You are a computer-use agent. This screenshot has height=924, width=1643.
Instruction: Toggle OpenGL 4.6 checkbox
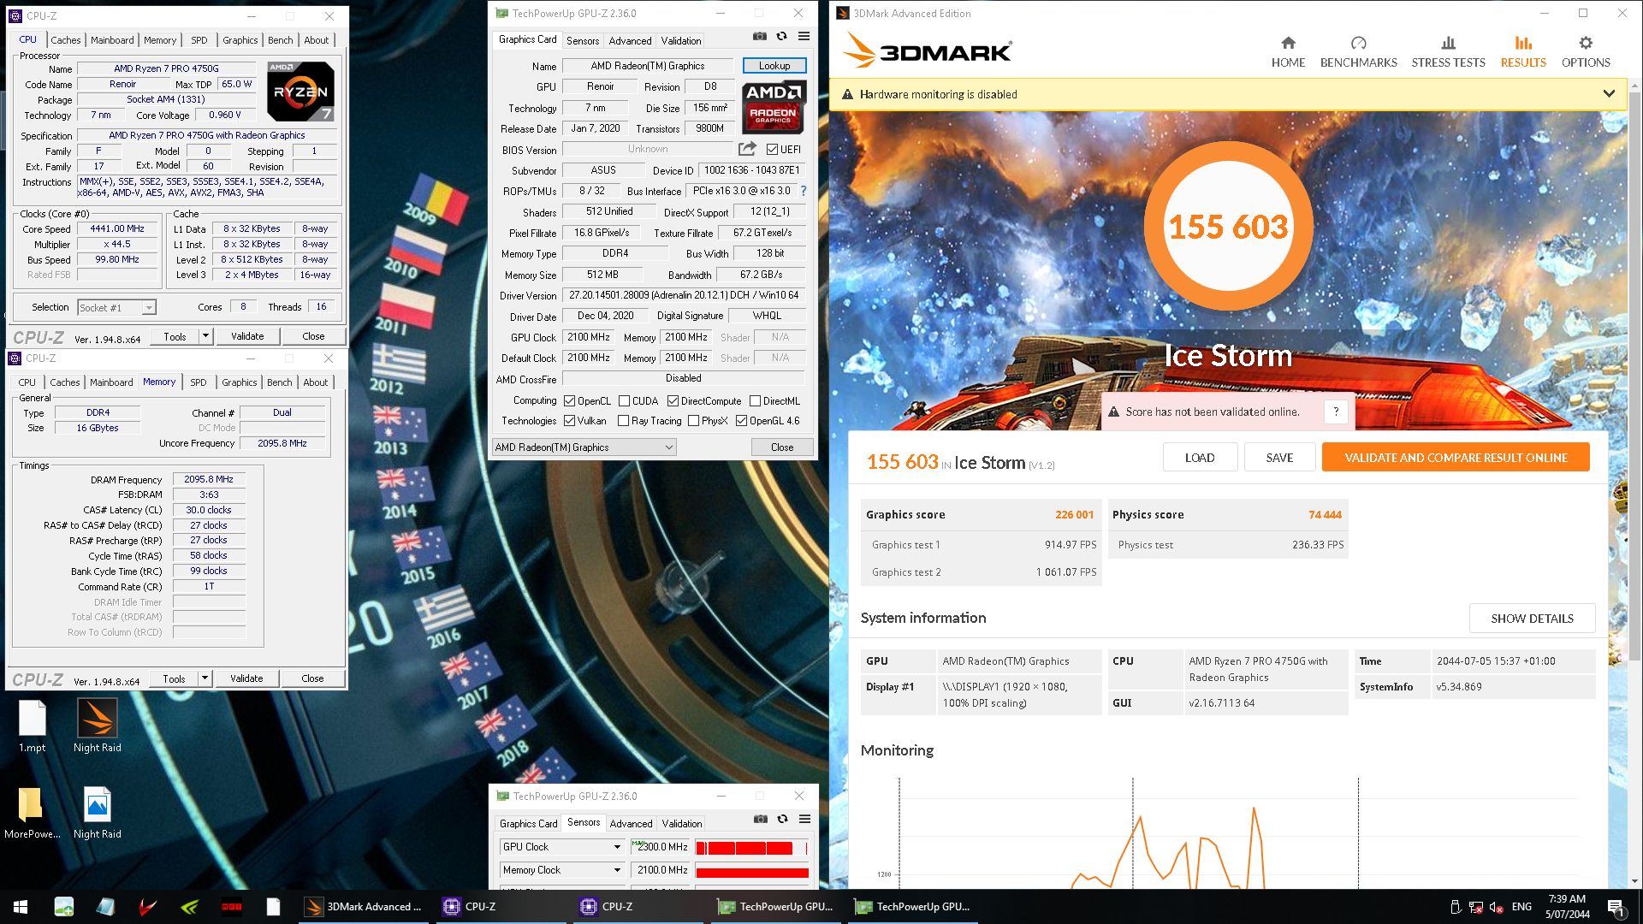tap(741, 421)
